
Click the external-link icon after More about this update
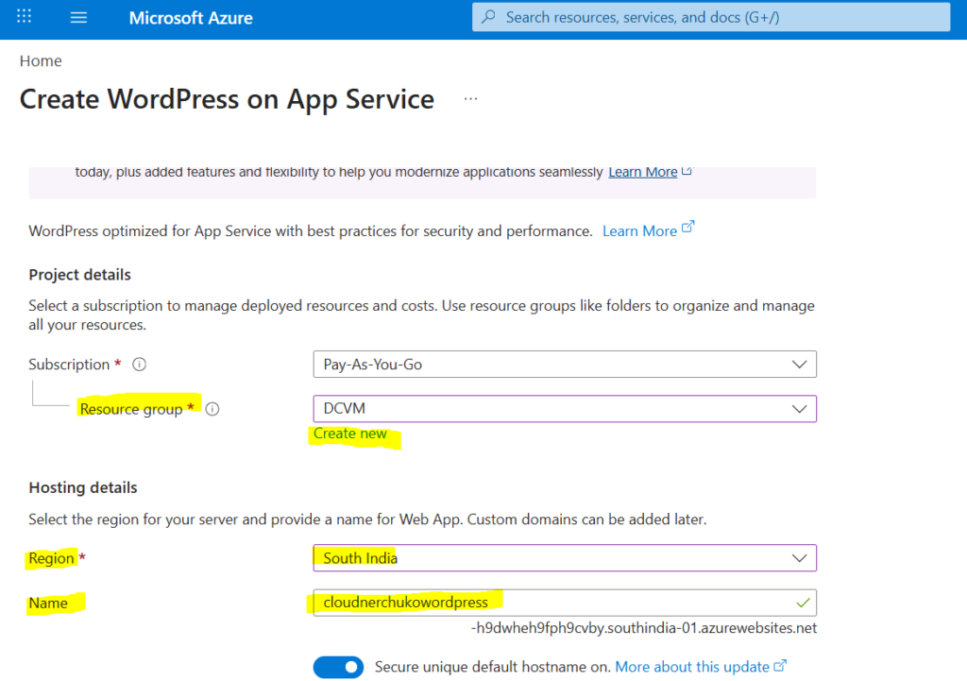(780, 666)
